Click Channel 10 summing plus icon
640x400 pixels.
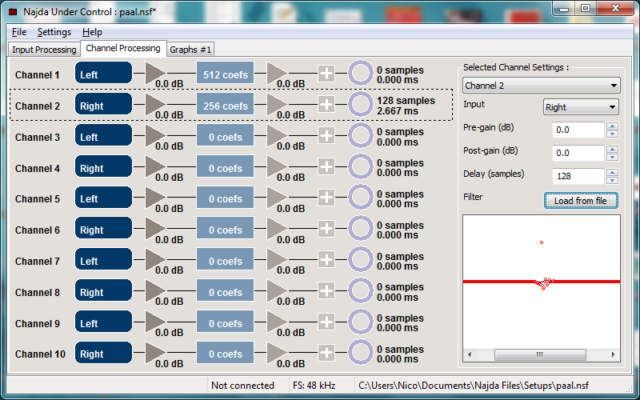tap(326, 353)
